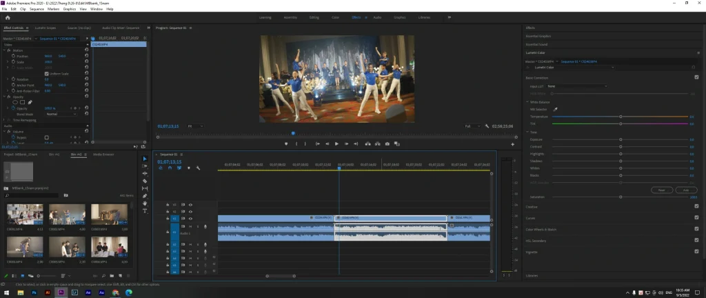Switch to the Color workspace tab
Image resolution: width=706 pixels, height=298 pixels.
335,17
